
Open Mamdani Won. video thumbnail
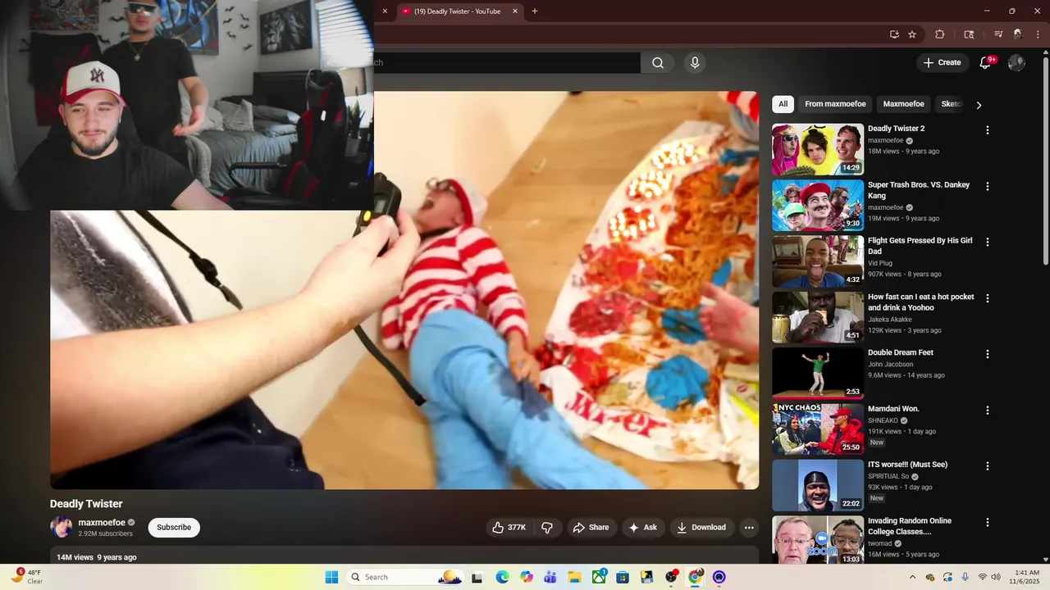[818, 429]
